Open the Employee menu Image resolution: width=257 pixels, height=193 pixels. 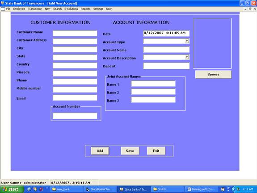[x=19, y=9]
